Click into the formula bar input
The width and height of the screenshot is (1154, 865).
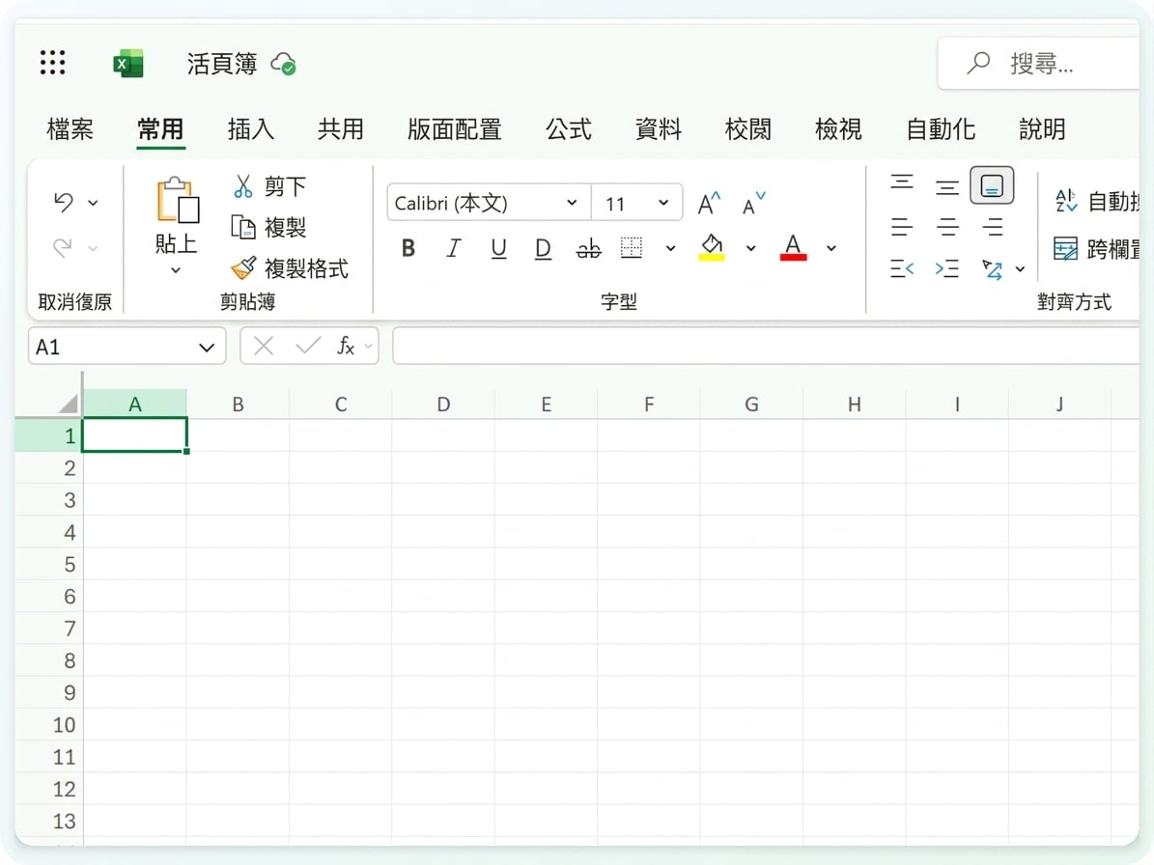tap(766, 346)
